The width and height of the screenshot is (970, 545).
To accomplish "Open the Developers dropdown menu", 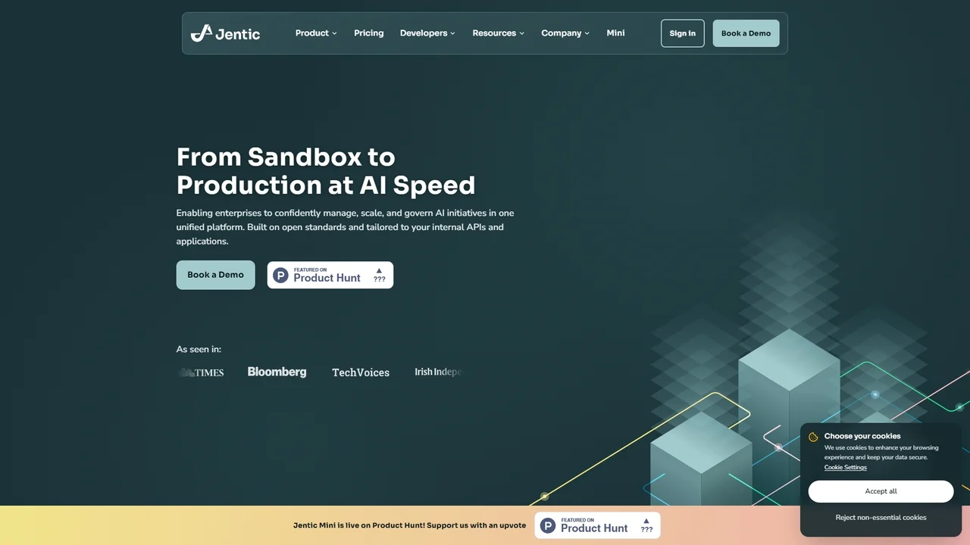I will [427, 33].
